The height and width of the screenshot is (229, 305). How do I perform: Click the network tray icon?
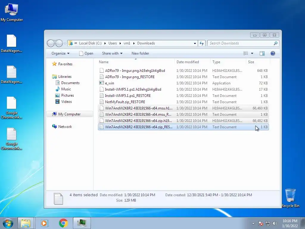tap(268, 223)
